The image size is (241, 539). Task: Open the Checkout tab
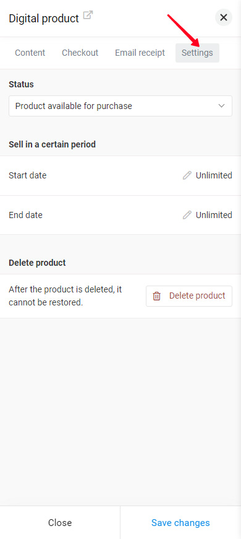coord(80,53)
